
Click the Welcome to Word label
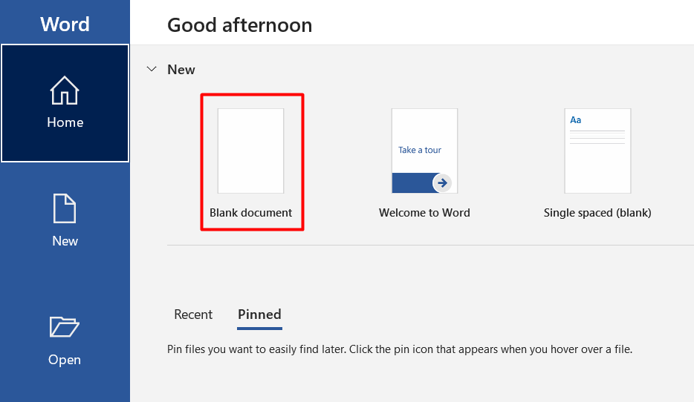coord(424,213)
